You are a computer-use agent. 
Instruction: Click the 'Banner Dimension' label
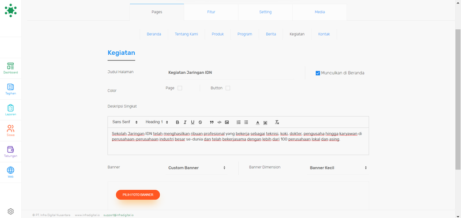click(264, 167)
